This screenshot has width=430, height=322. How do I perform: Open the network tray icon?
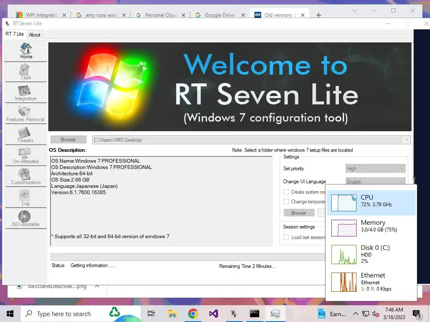366,314
